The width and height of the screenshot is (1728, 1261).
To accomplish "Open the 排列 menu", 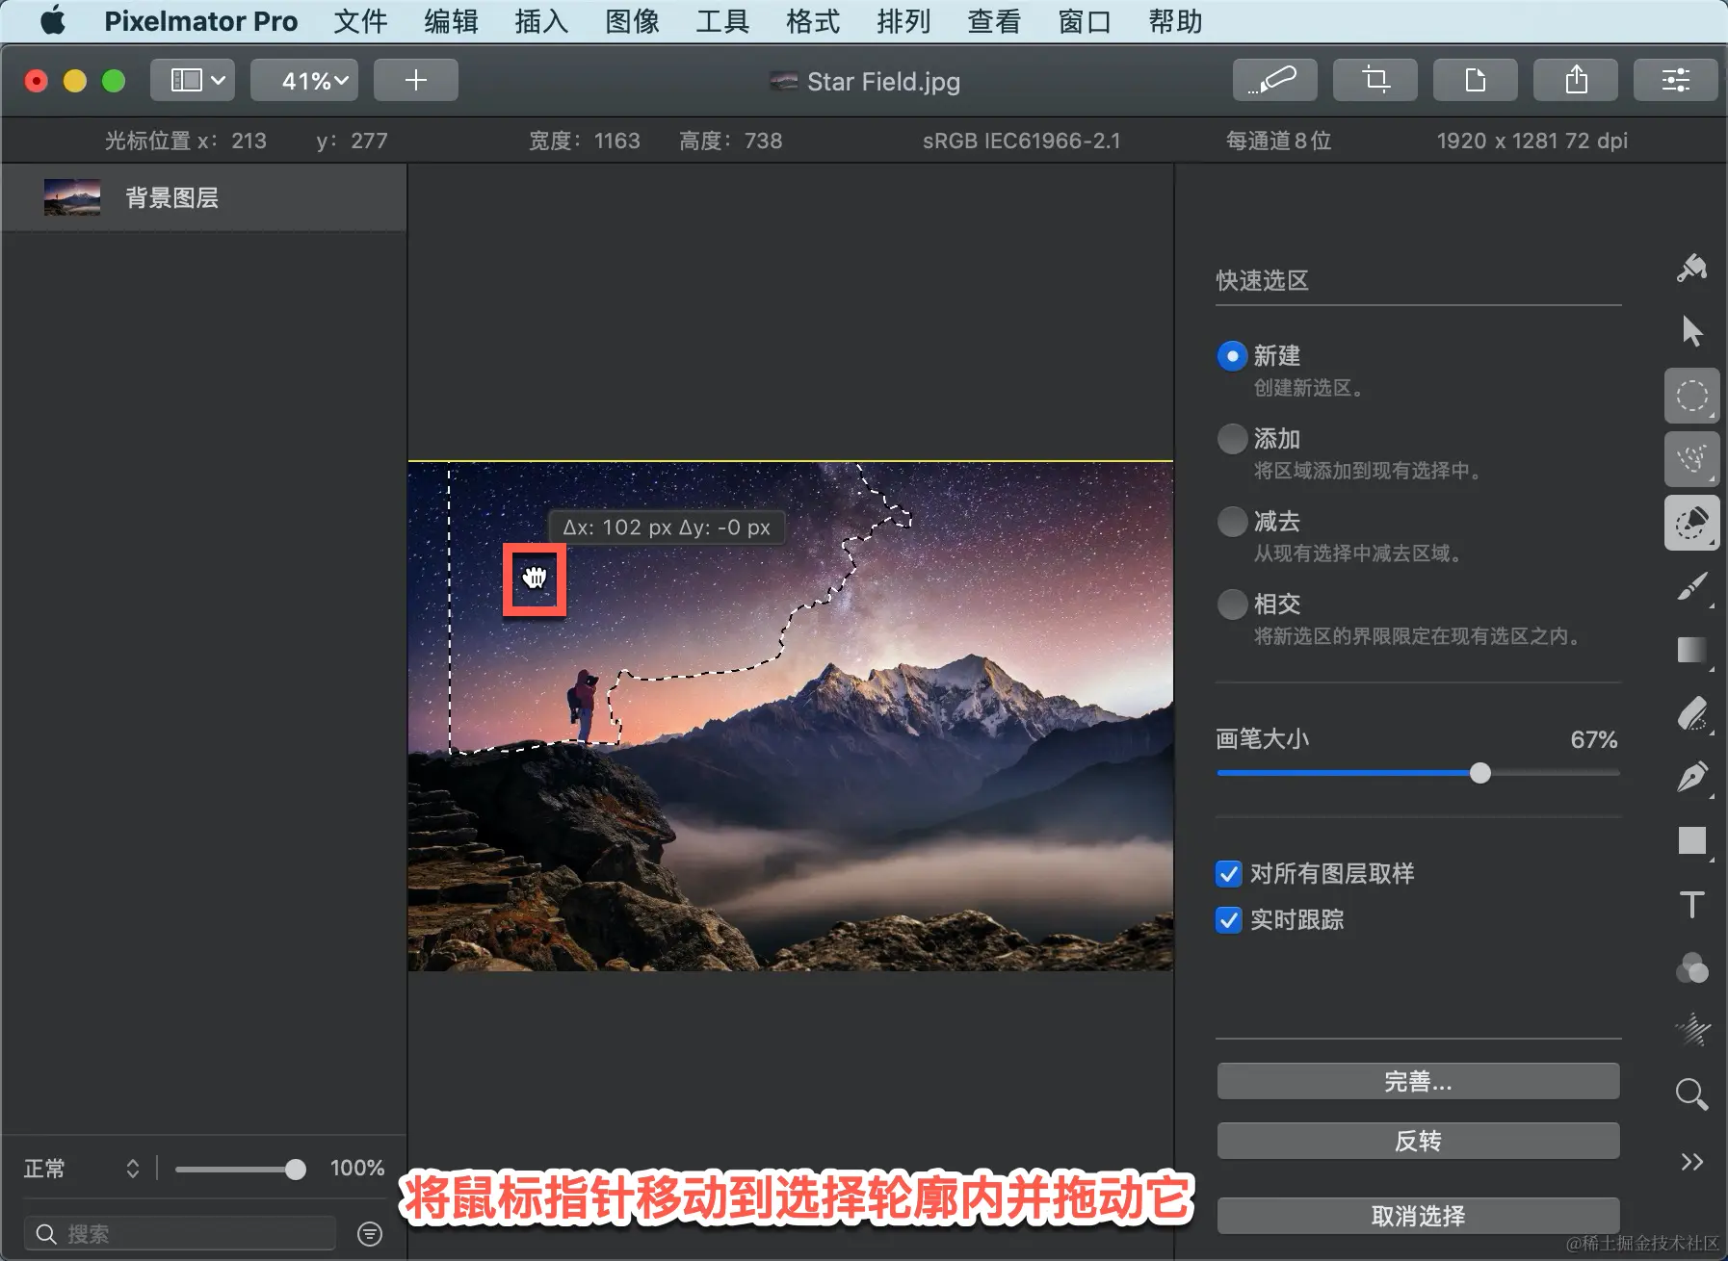I will [x=903, y=21].
